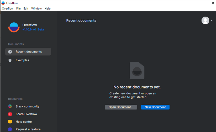
Task: Click the New Document button
Action: pos(155,107)
